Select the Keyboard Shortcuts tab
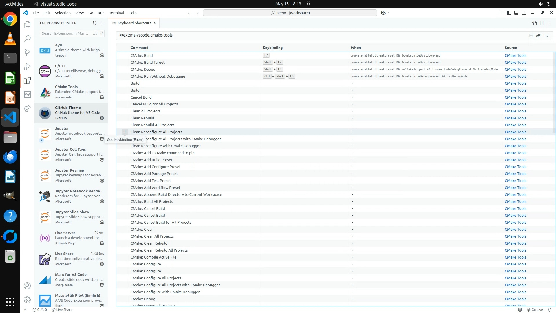The width and height of the screenshot is (556, 313). pos(134,23)
